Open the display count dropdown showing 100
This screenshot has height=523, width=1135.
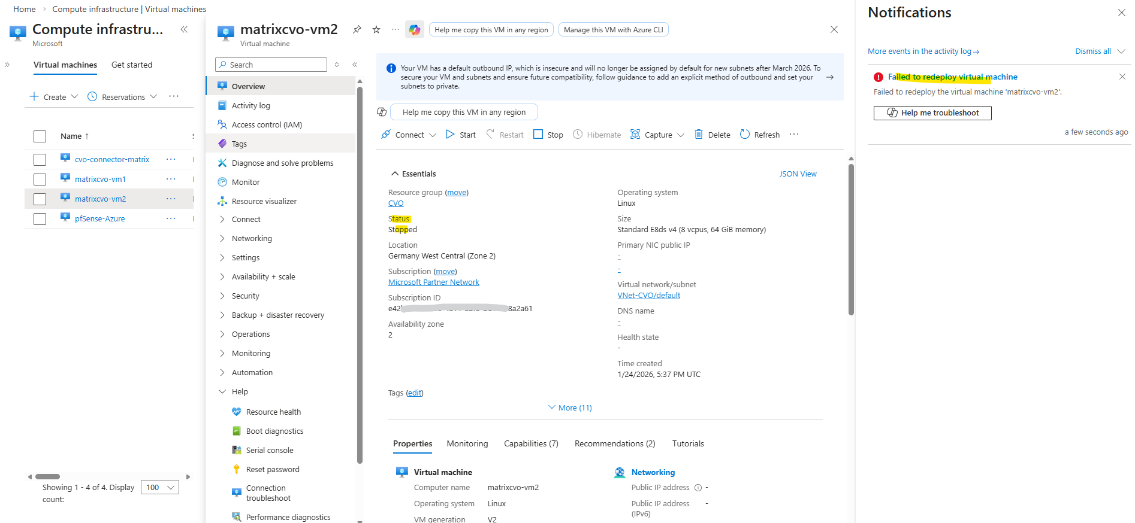point(160,488)
